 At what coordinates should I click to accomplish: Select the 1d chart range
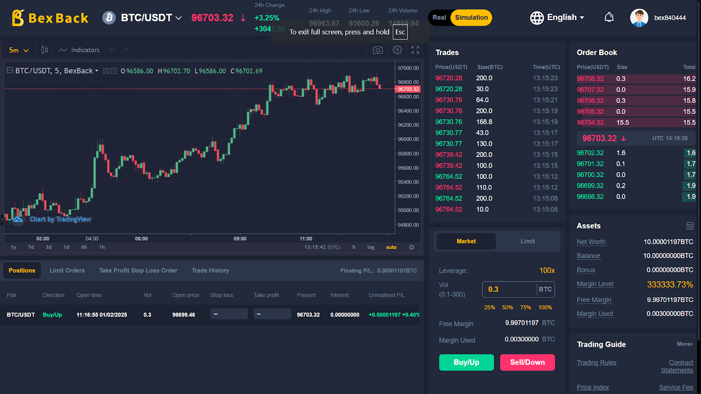click(x=67, y=247)
